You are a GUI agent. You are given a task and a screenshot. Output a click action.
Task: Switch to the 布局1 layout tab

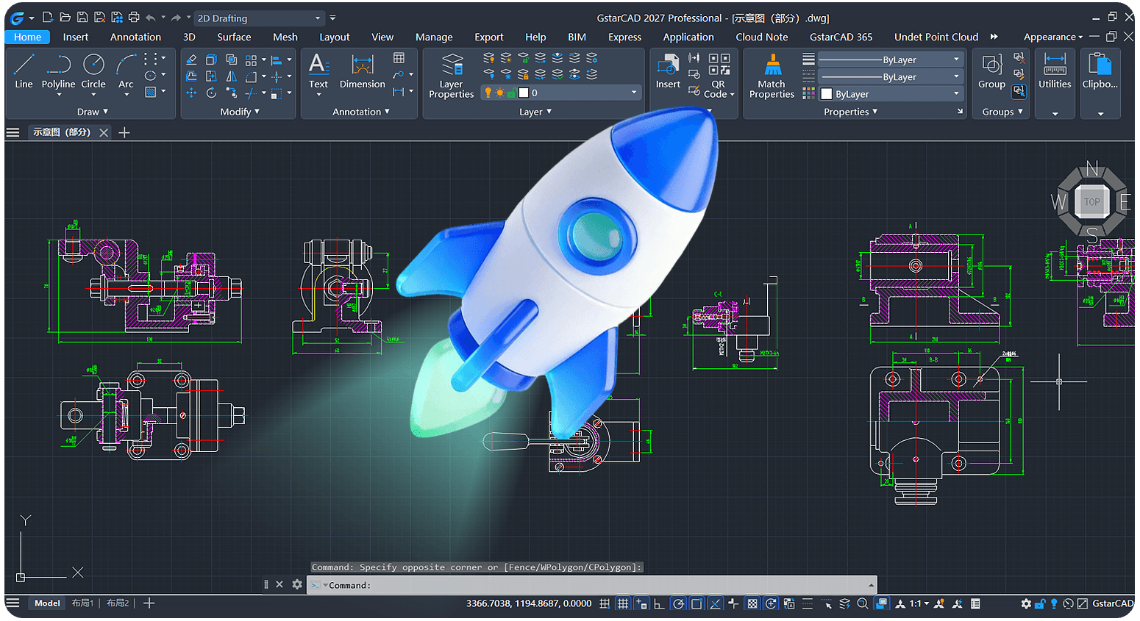(x=82, y=603)
